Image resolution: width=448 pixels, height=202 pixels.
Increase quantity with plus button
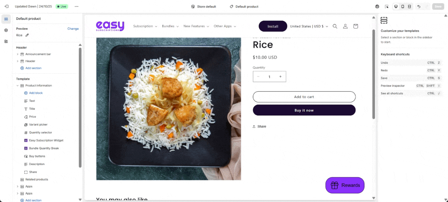coord(280,77)
